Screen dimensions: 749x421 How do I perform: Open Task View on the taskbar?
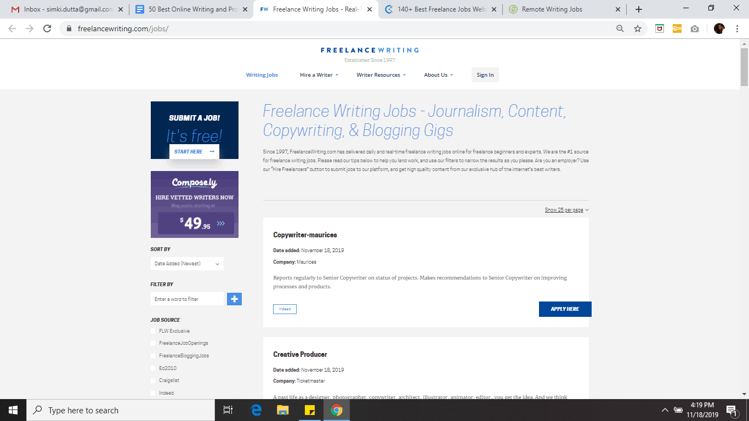[228, 410]
